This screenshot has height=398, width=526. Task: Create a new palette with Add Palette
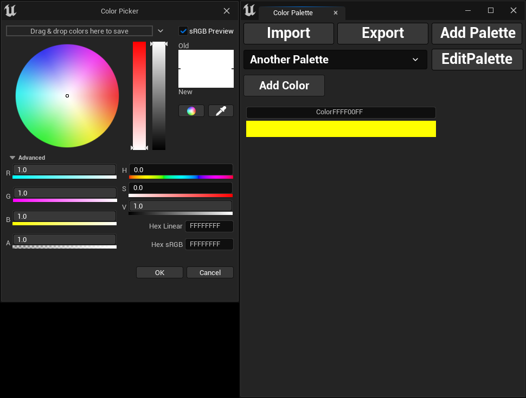[477, 33]
